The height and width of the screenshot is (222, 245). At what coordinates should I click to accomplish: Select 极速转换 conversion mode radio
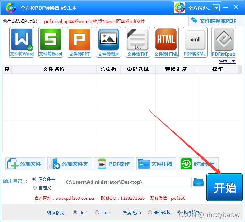click(x=179, y=212)
